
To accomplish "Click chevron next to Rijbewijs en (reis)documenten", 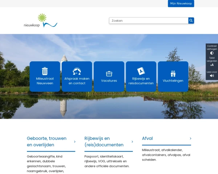I will (x=132, y=141).
